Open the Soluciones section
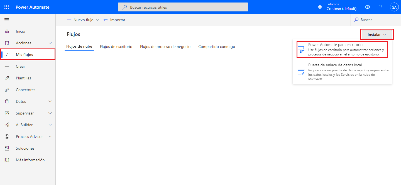This screenshot has width=401, height=185. pyautogui.click(x=25, y=148)
